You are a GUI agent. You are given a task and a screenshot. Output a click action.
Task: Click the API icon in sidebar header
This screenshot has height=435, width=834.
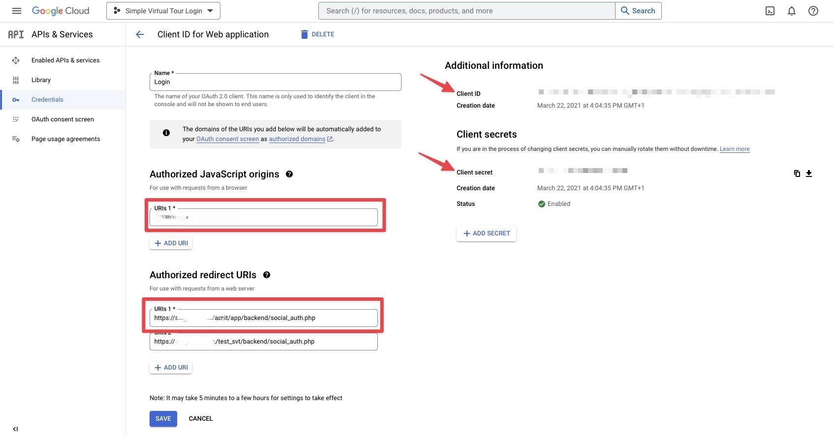[x=16, y=34]
